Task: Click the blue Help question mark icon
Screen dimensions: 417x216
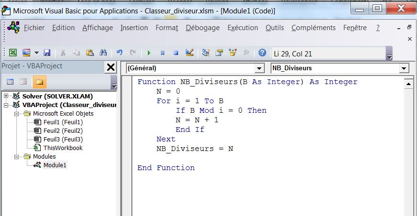Action: pyautogui.click(x=262, y=53)
